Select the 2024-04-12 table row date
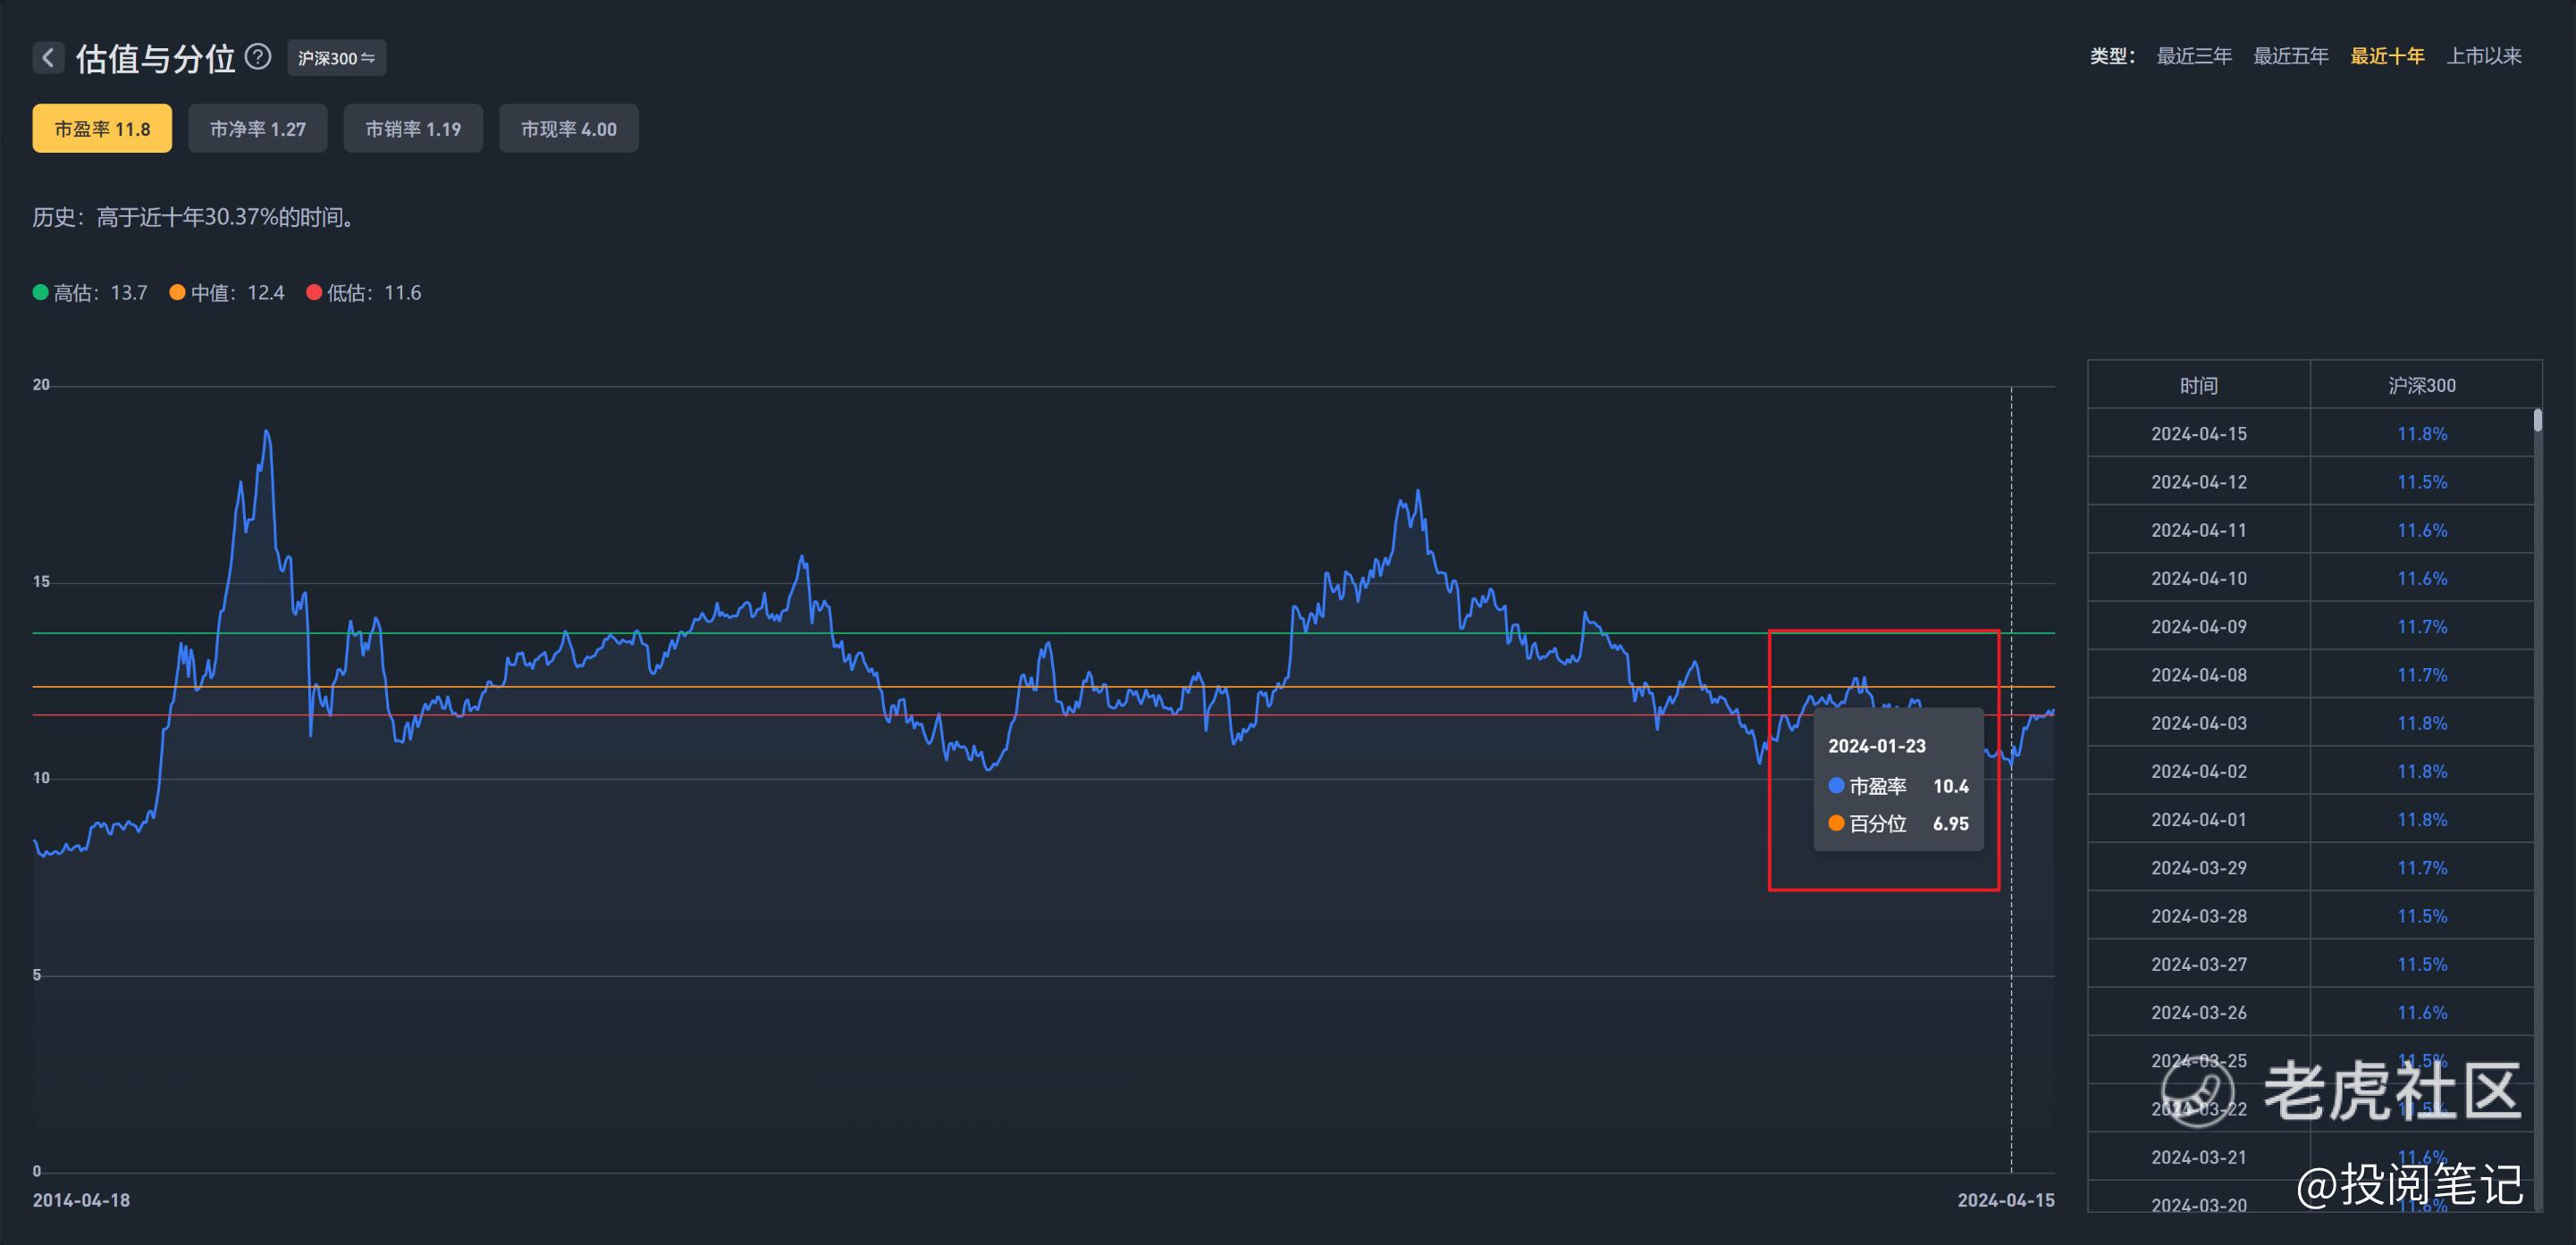 2199,481
